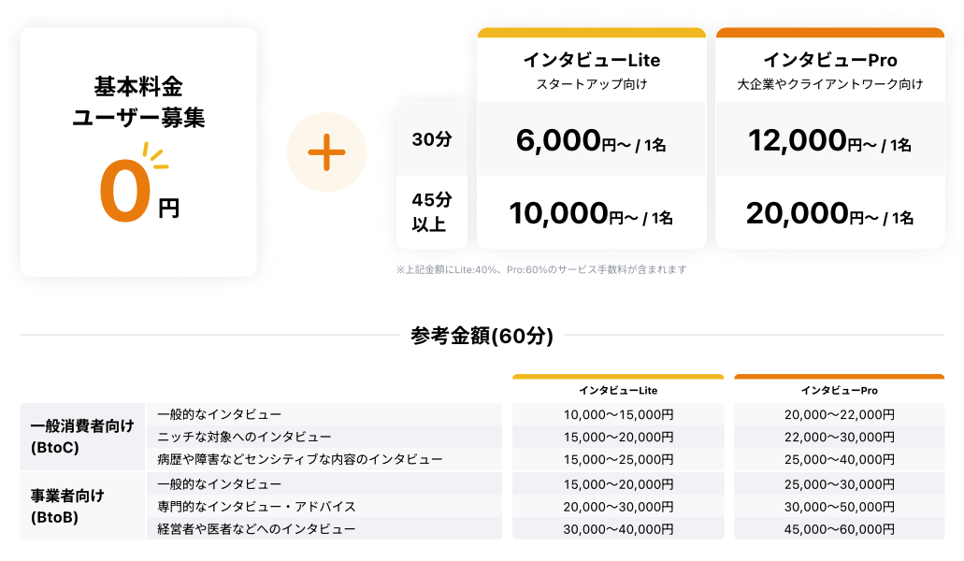Screen dimensions: 964x561
Task: Click the service fee footnote text
Action: [x=541, y=269]
